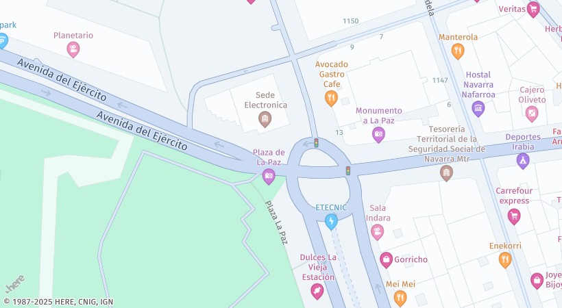This screenshot has height=308, width=562.
Task: Open the Avocado Gastro Cafe restaurant marker
Action: [x=331, y=98]
